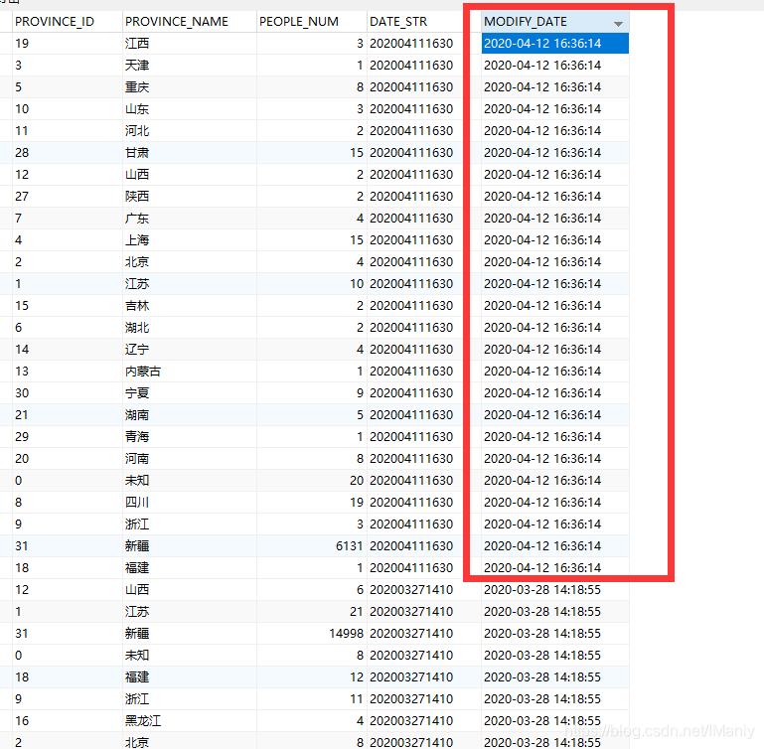Select PEOPLE_NUM value 11 in 浙江 row
The image size is (764, 749).
coord(311,698)
